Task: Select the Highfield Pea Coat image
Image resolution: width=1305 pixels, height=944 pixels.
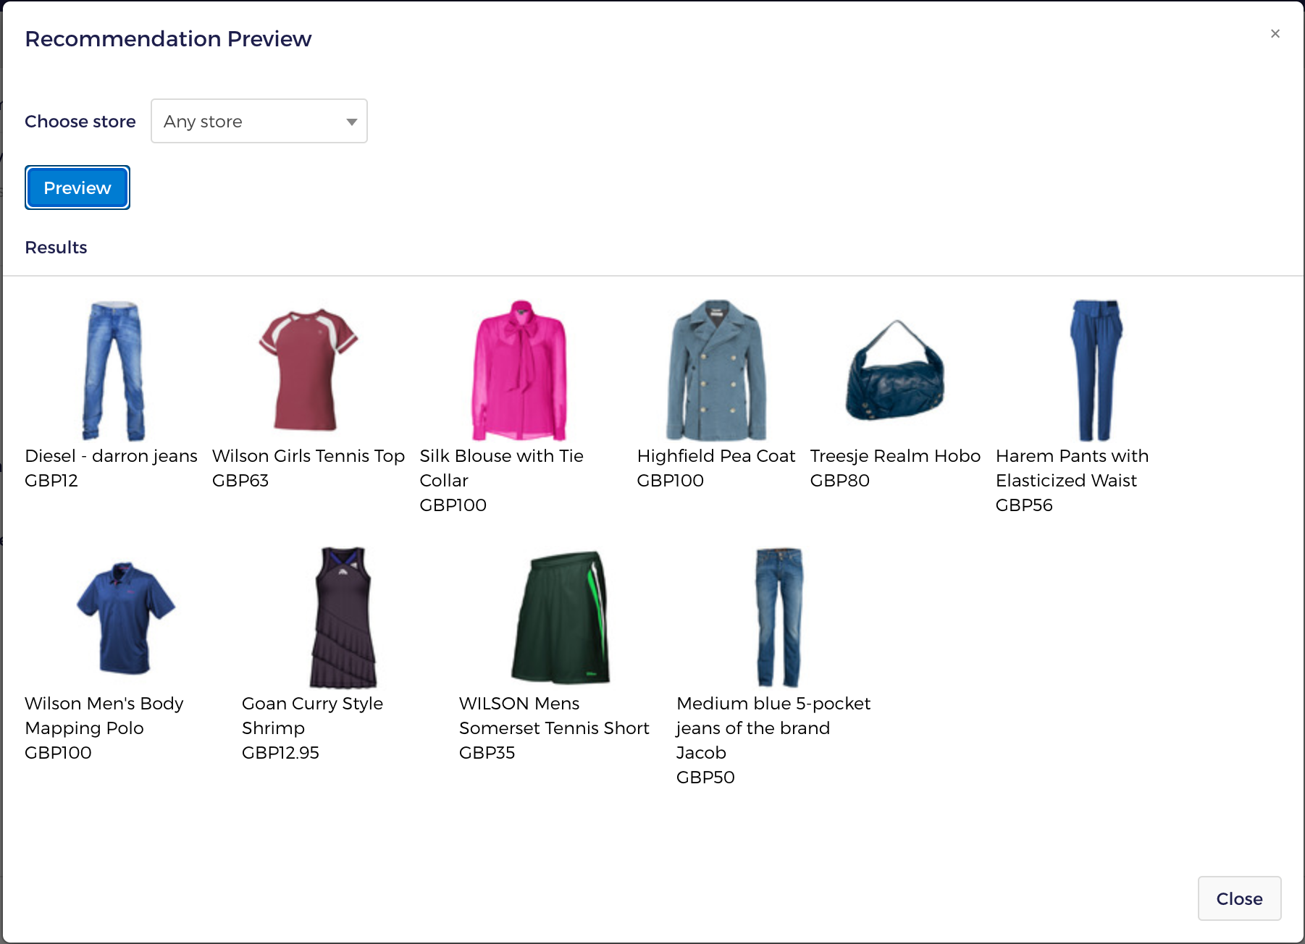Action: point(716,370)
